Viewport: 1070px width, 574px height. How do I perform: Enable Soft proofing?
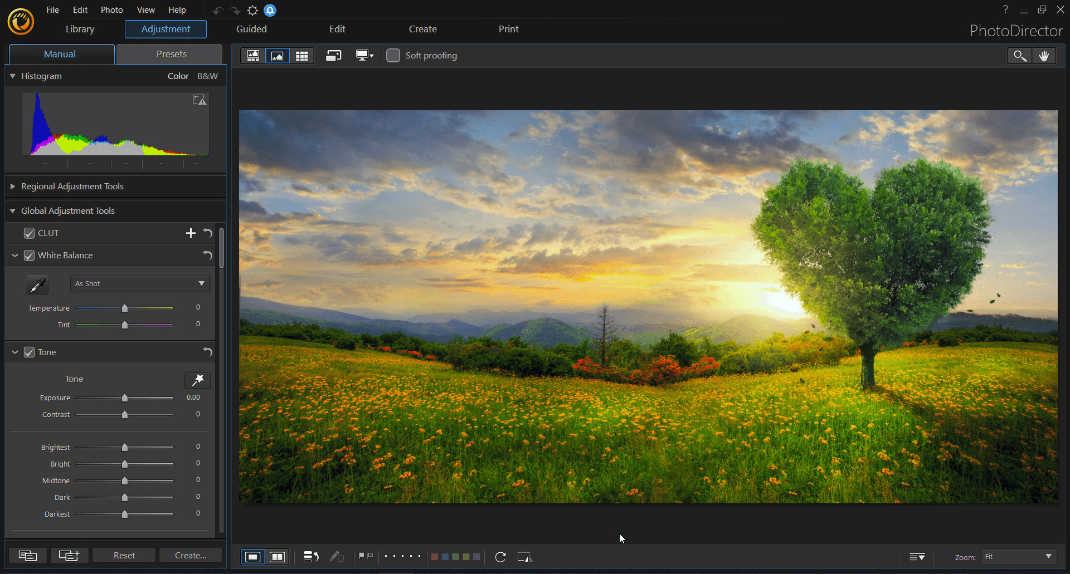[393, 55]
